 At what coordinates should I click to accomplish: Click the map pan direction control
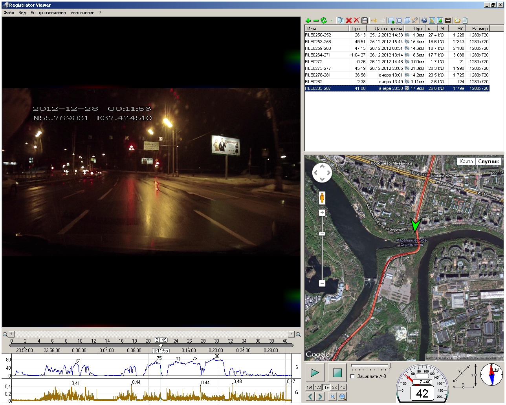coord(322,173)
